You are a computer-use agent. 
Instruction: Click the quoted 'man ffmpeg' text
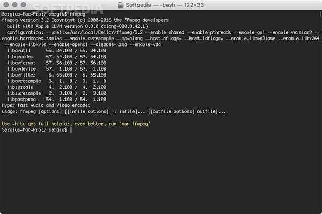tap(135, 124)
